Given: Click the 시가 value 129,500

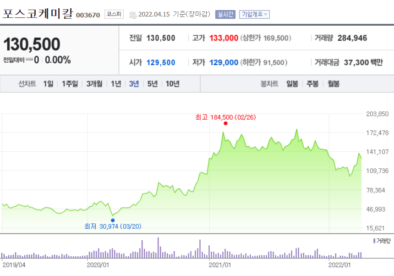Looking at the screenshot, I should click(x=161, y=62).
